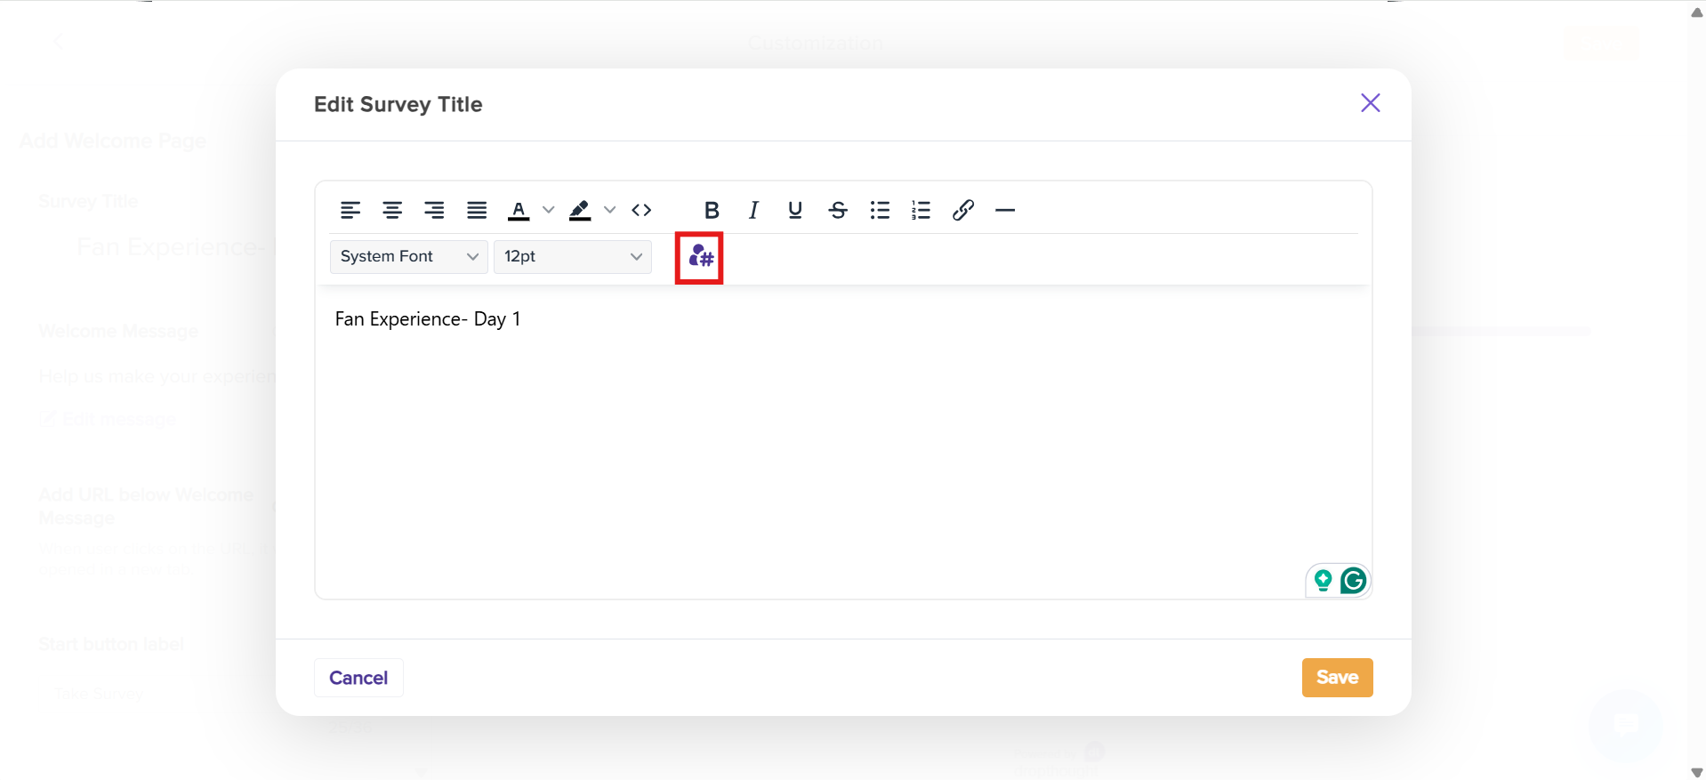Open the highlight color dropdown arrow
The height and width of the screenshot is (780, 1706).
tap(609, 210)
